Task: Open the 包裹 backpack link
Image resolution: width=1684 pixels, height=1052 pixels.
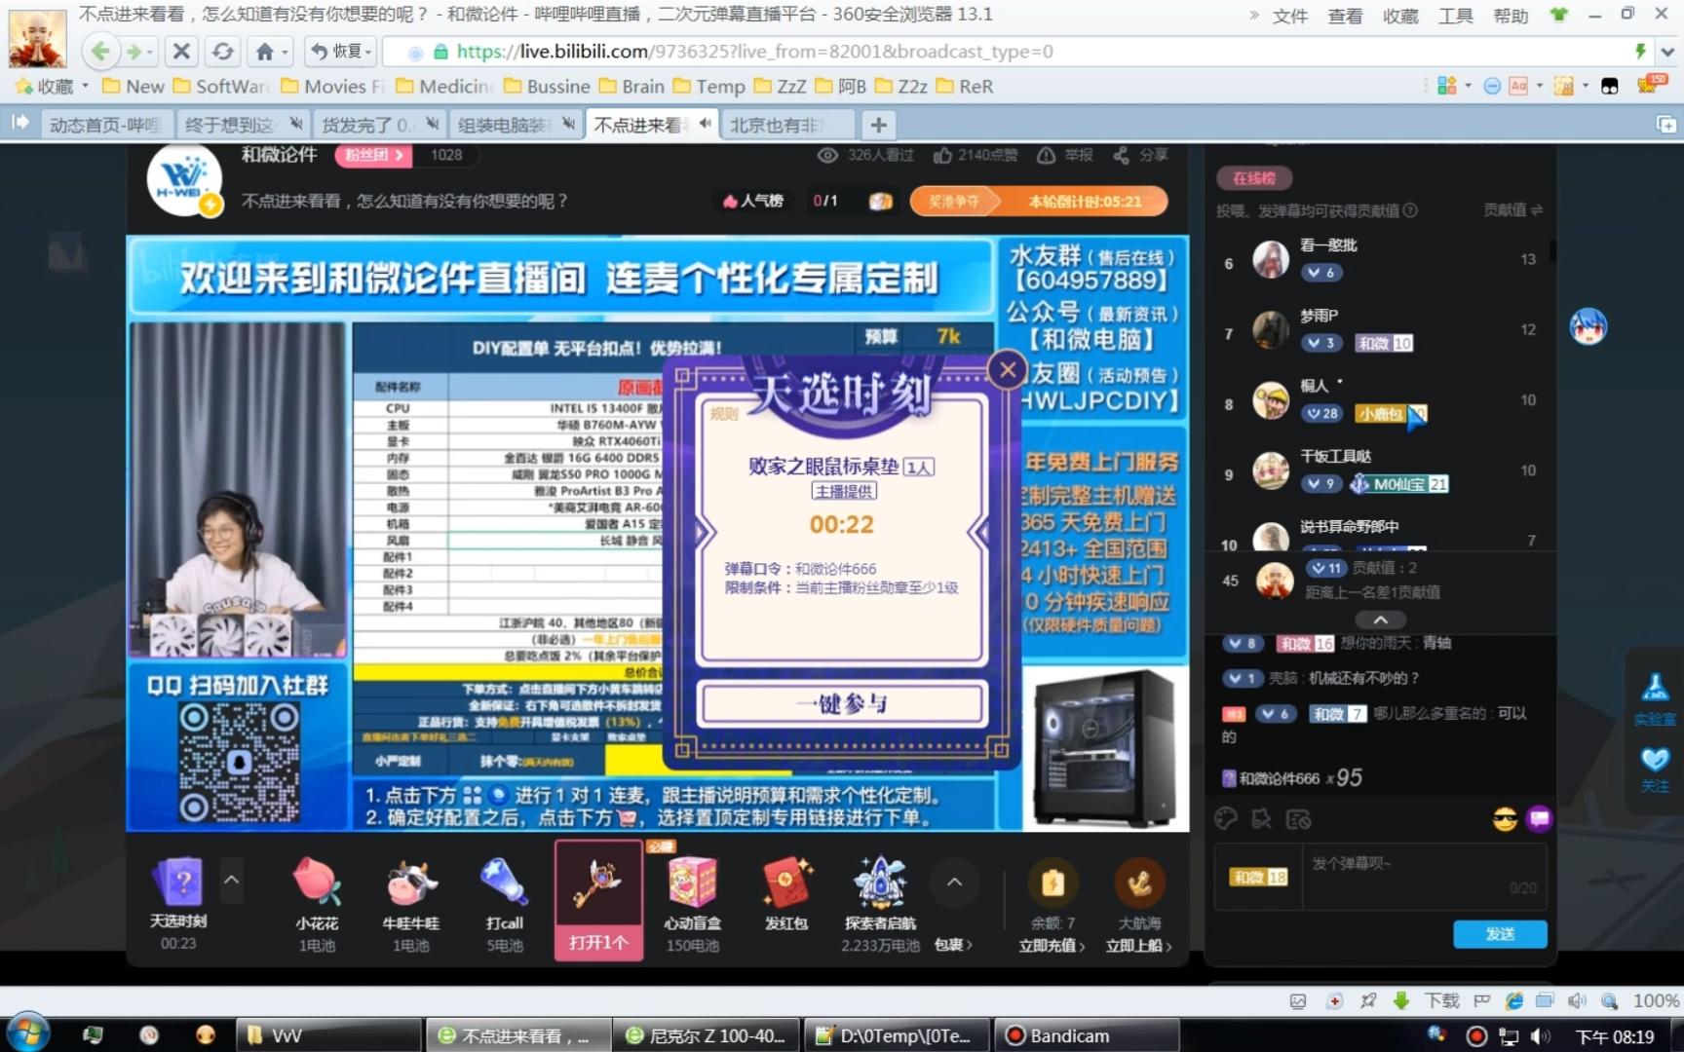Action: click(953, 945)
